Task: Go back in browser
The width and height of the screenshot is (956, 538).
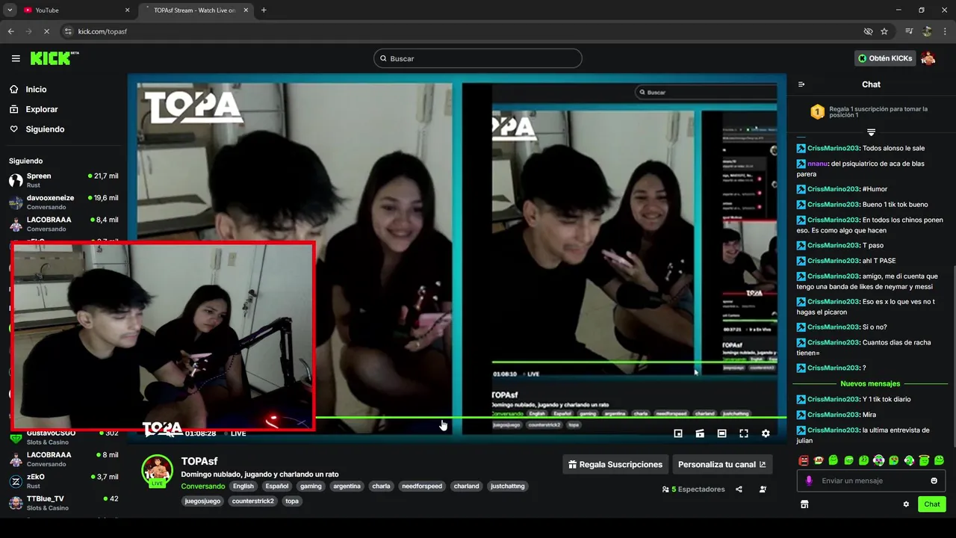Action: tap(10, 31)
